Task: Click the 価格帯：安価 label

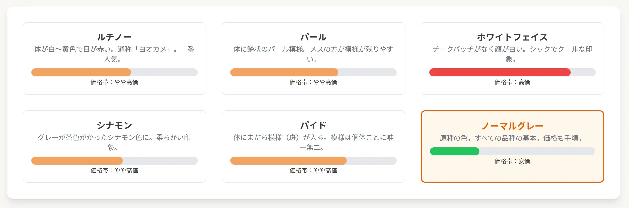Action: 513,161
